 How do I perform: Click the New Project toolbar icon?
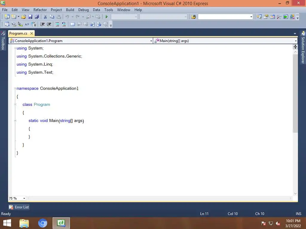coord(7,17)
